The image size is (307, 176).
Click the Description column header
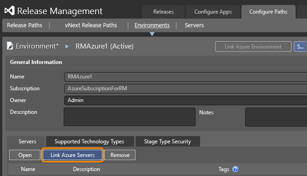click(86, 169)
